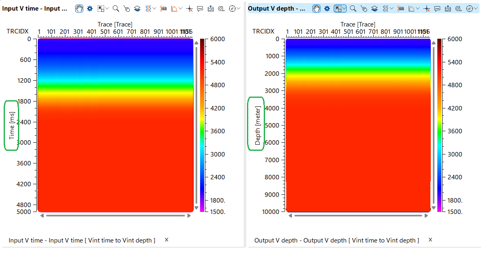
Task: Click the measuring tape tool icon
Action: coord(221,8)
